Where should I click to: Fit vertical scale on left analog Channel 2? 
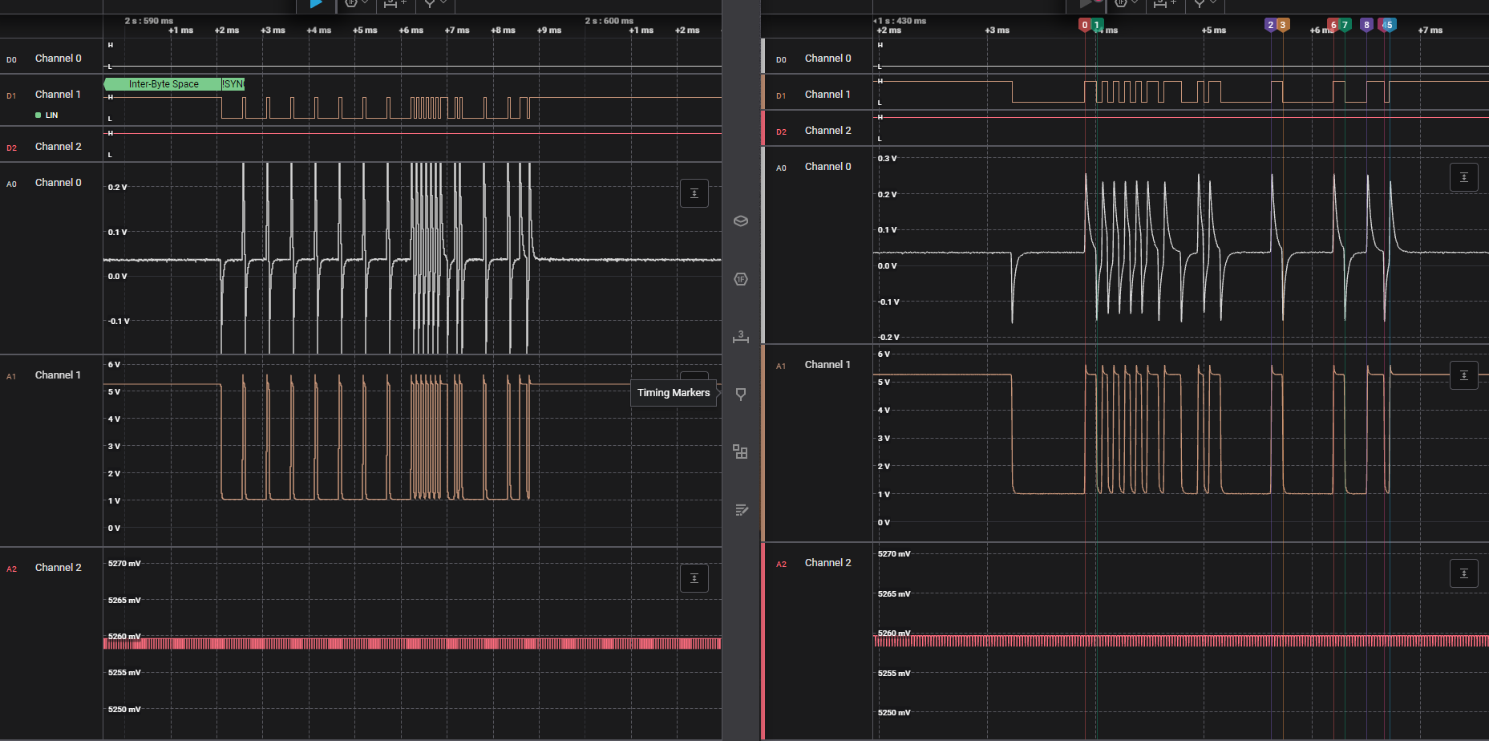tap(694, 578)
